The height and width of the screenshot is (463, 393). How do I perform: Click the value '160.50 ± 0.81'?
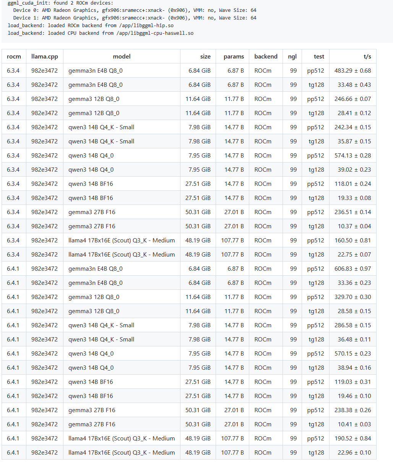point(352,240)
